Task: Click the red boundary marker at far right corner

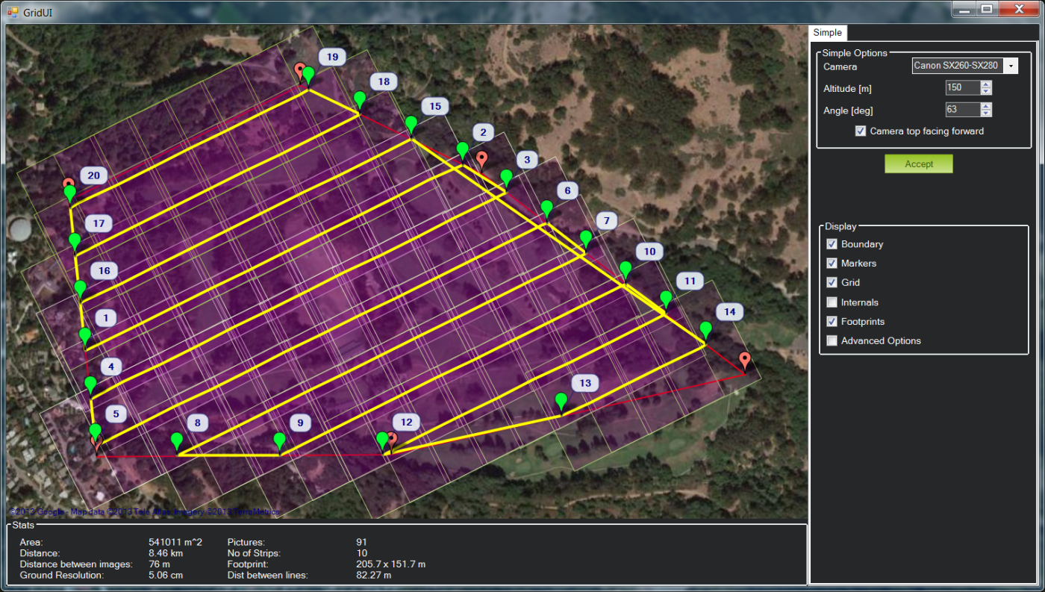Action: [x=745, y=363]
